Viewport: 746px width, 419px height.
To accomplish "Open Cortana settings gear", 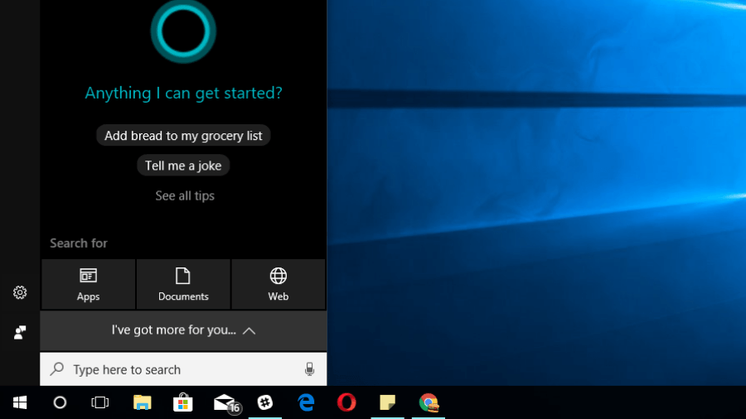I will pos(20,292).
